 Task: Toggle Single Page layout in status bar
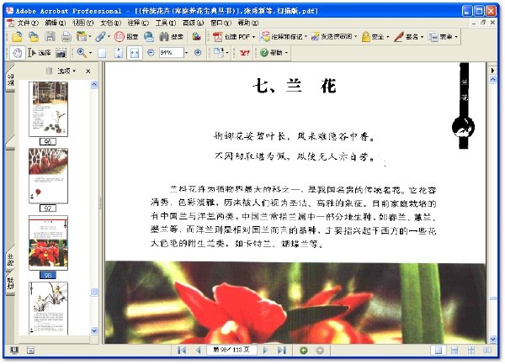coord(438,350)
